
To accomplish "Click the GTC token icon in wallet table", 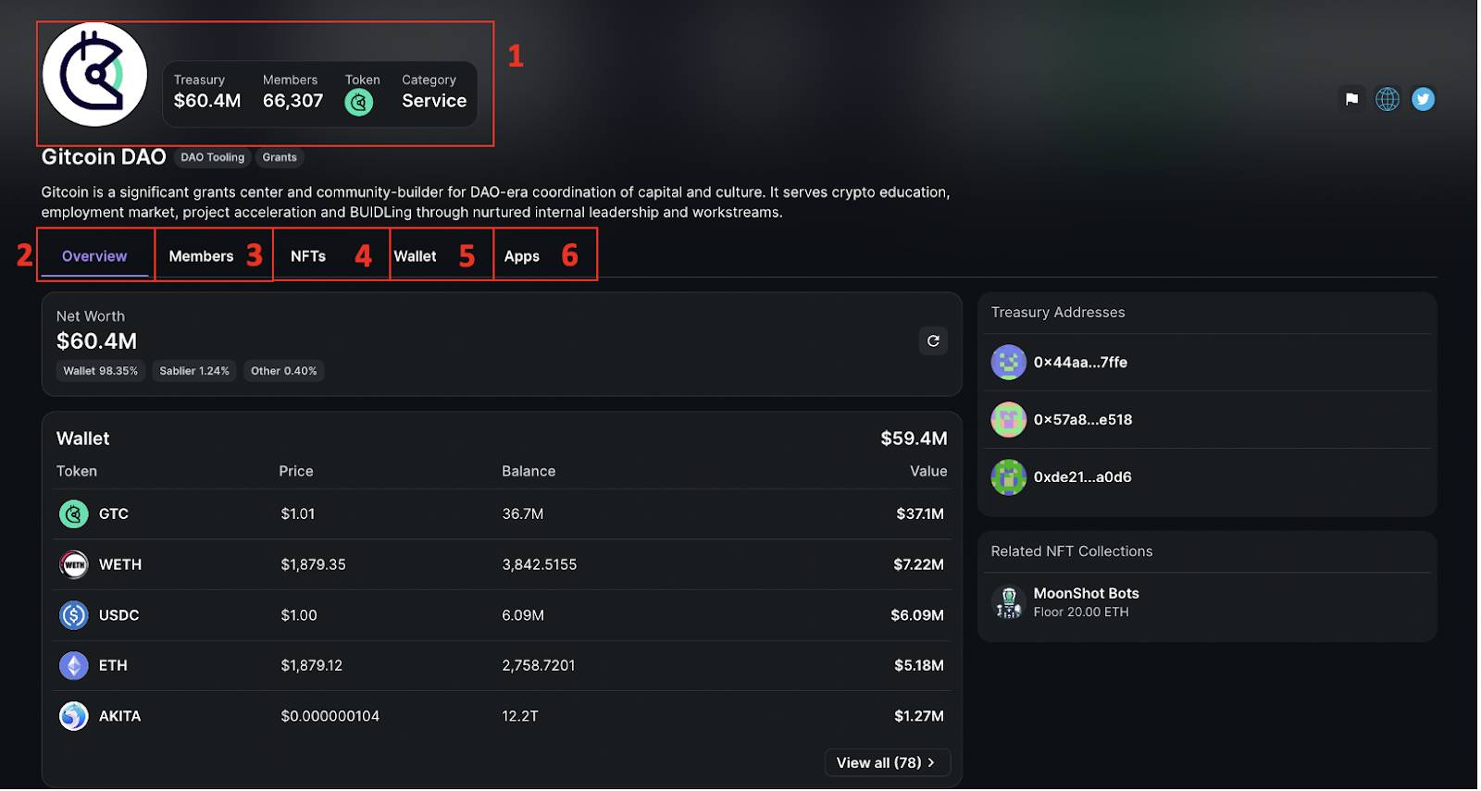I will point(74,513).
